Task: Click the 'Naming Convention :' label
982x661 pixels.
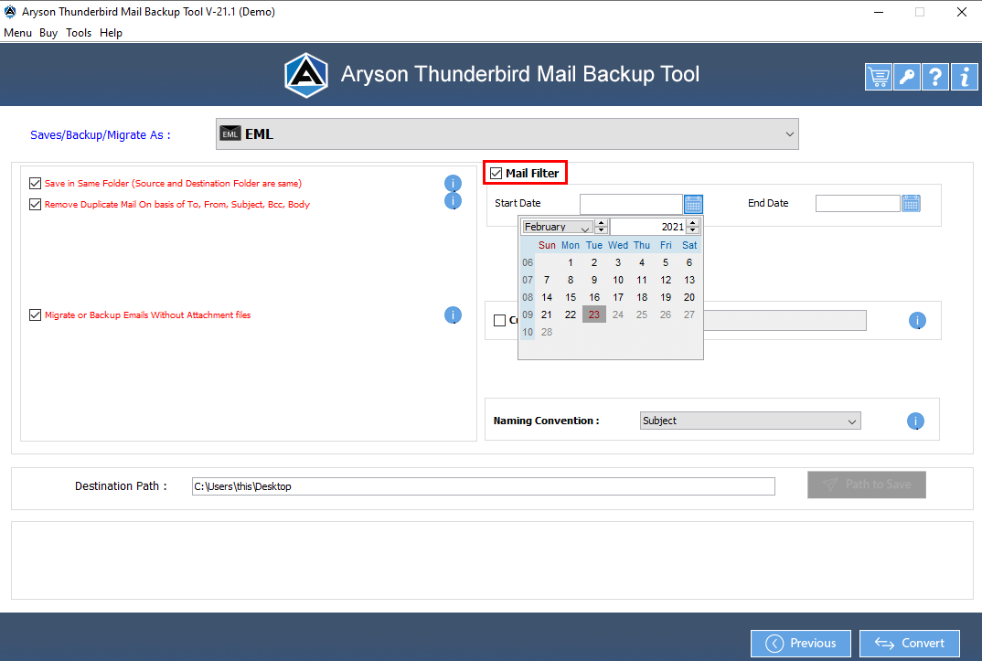Action: tap(546, 421)
